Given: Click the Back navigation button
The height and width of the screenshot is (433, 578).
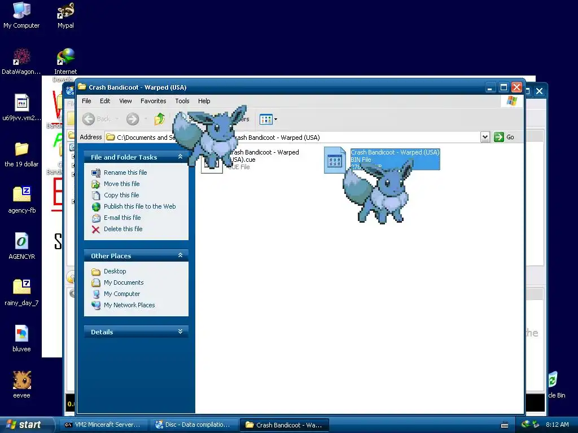Looking at the screenshot, I should pyautogui.click(x=97, y=119).
